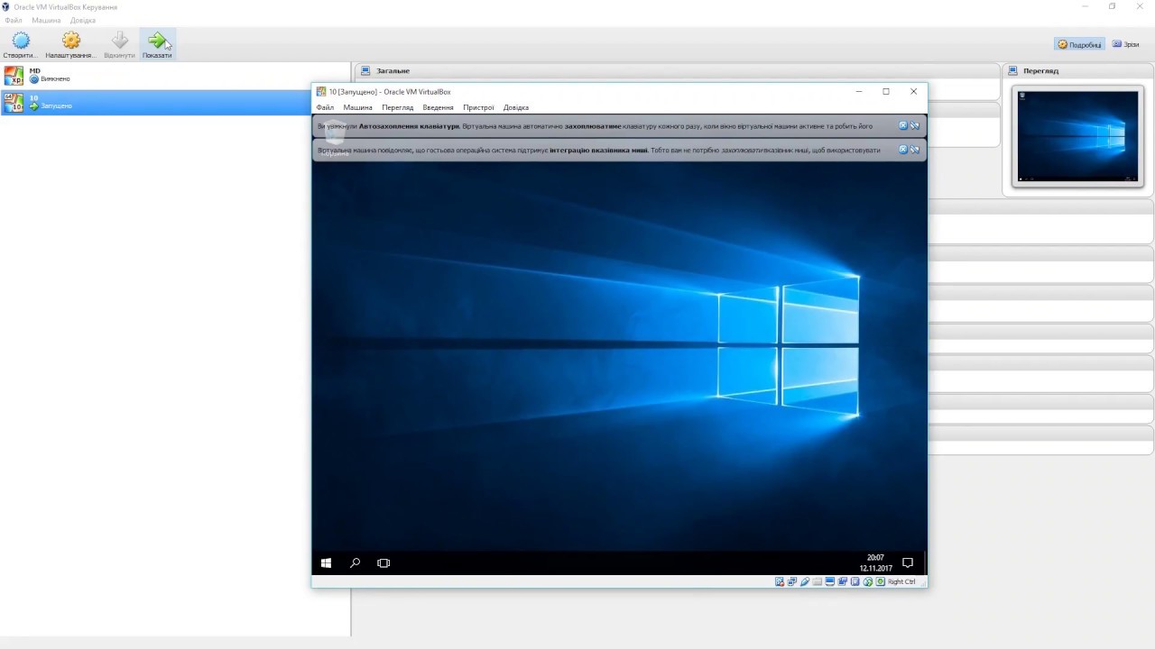
Task: Select the running VM named 10
Action: pos(175,102)
